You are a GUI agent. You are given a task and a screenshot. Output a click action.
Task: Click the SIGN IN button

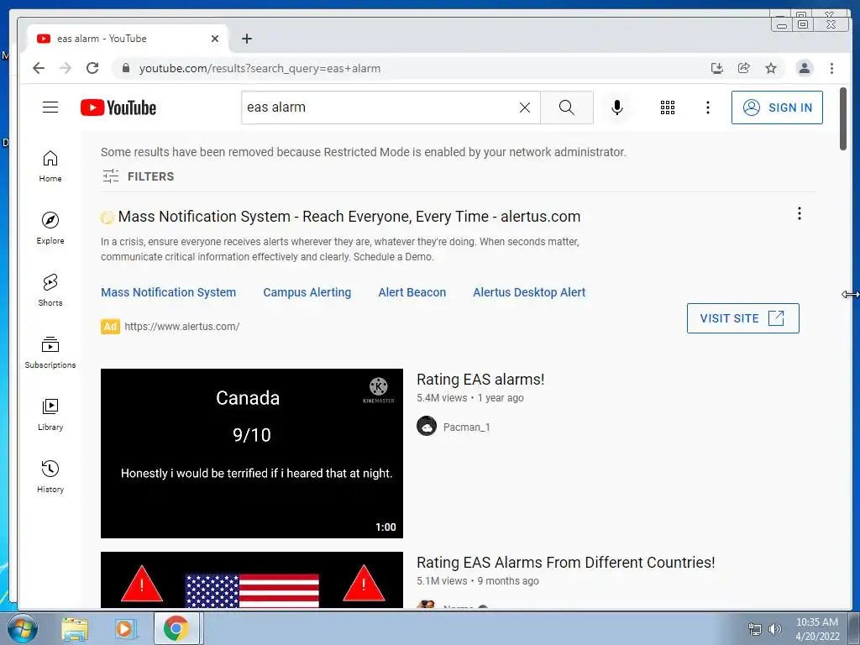[777, 107]
